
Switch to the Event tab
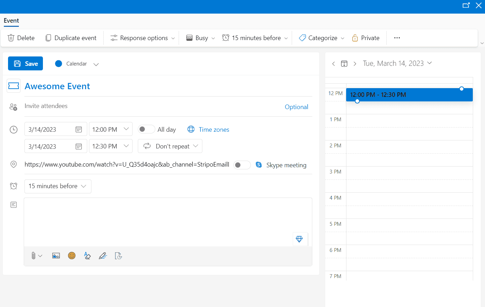[x=11, y=21]
